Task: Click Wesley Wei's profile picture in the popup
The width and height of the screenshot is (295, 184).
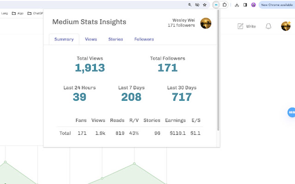Action: point(206,23)
